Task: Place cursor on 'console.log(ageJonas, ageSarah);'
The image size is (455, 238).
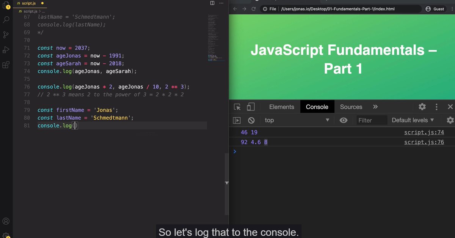Action: point(87,71)
